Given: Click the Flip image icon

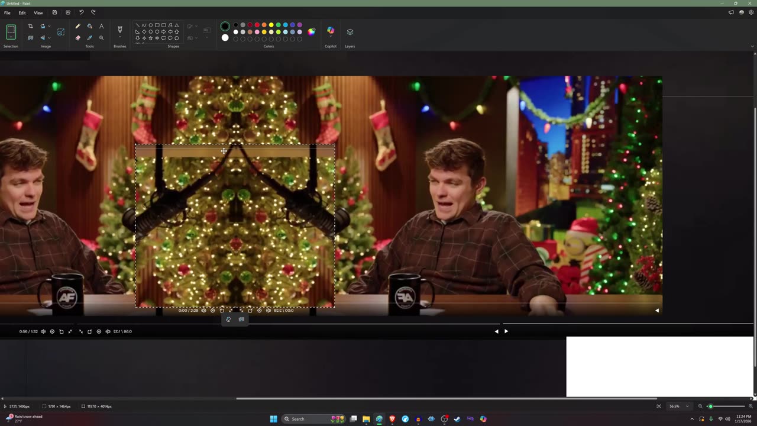Looking at the screenshot, I should (43, 38).
